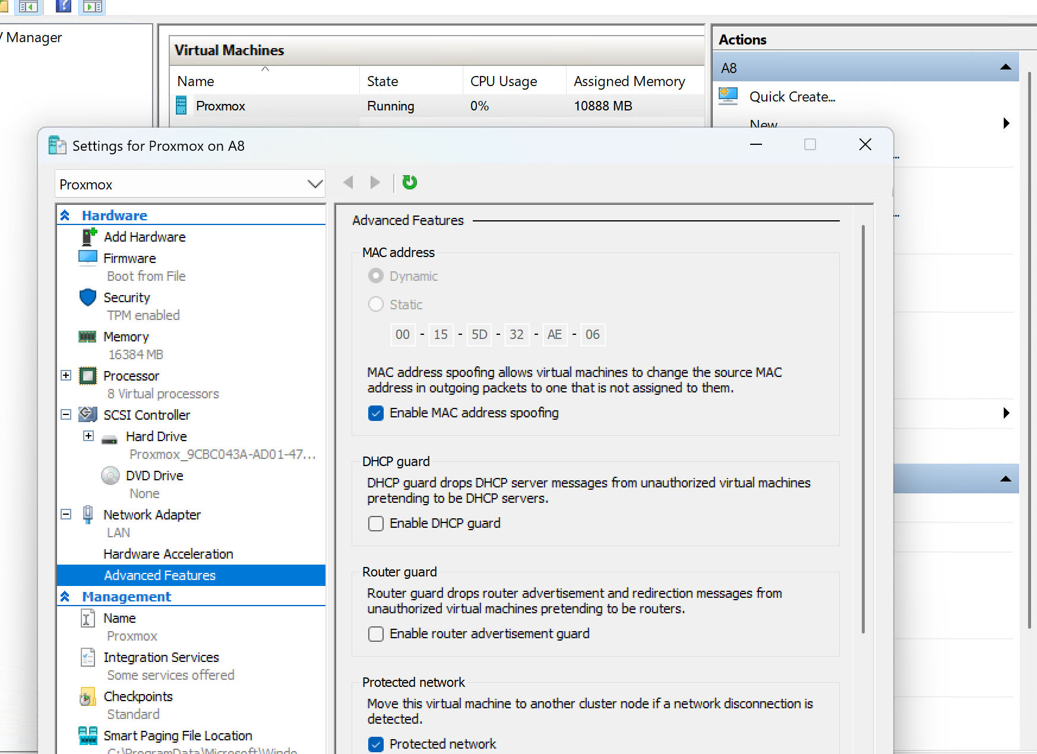Enable DHCP guard checkbox
Viewport: 1037px width, 754px height.
click(376, 523)
